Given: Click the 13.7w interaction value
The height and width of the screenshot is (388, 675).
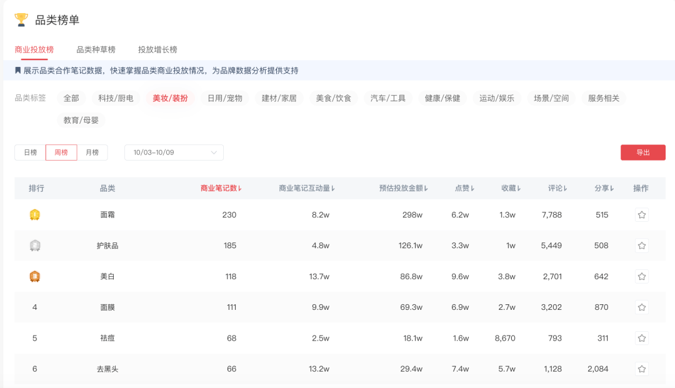Looking at the screenshot, I should 319,276.
